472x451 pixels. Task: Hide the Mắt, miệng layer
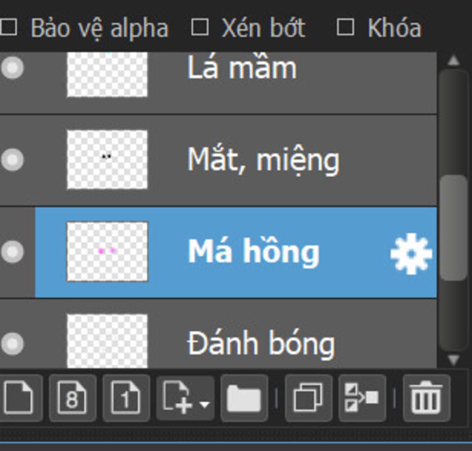(x=12, y=160)
